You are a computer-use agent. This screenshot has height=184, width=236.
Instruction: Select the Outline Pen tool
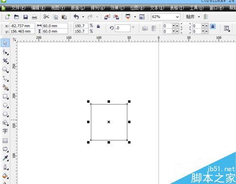coord(5,167)
